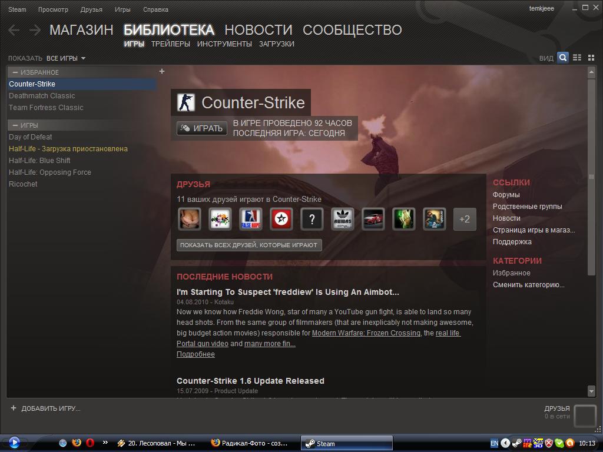
Task: Open the colorful splash friend avatar
Action: (x=220, y=219)
